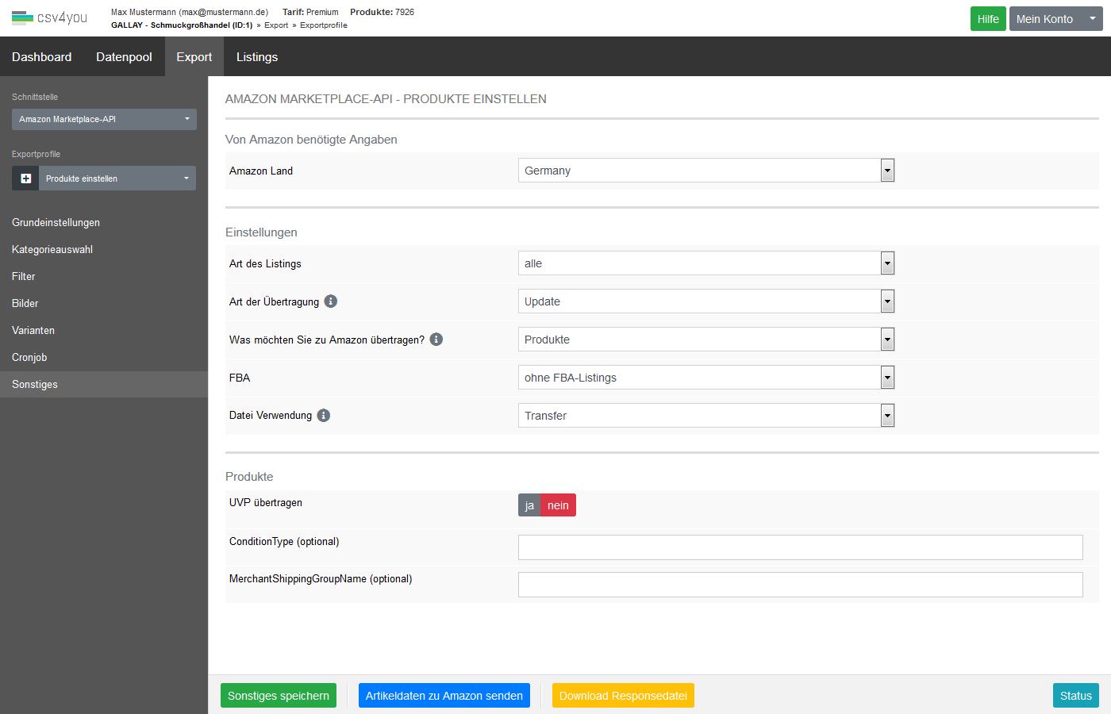
Task: Toggle UVP übertragen to ja
Action: click(529, 505)
